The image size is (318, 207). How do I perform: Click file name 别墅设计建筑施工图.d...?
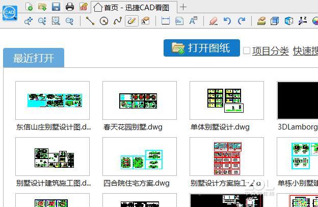[54, 183]
